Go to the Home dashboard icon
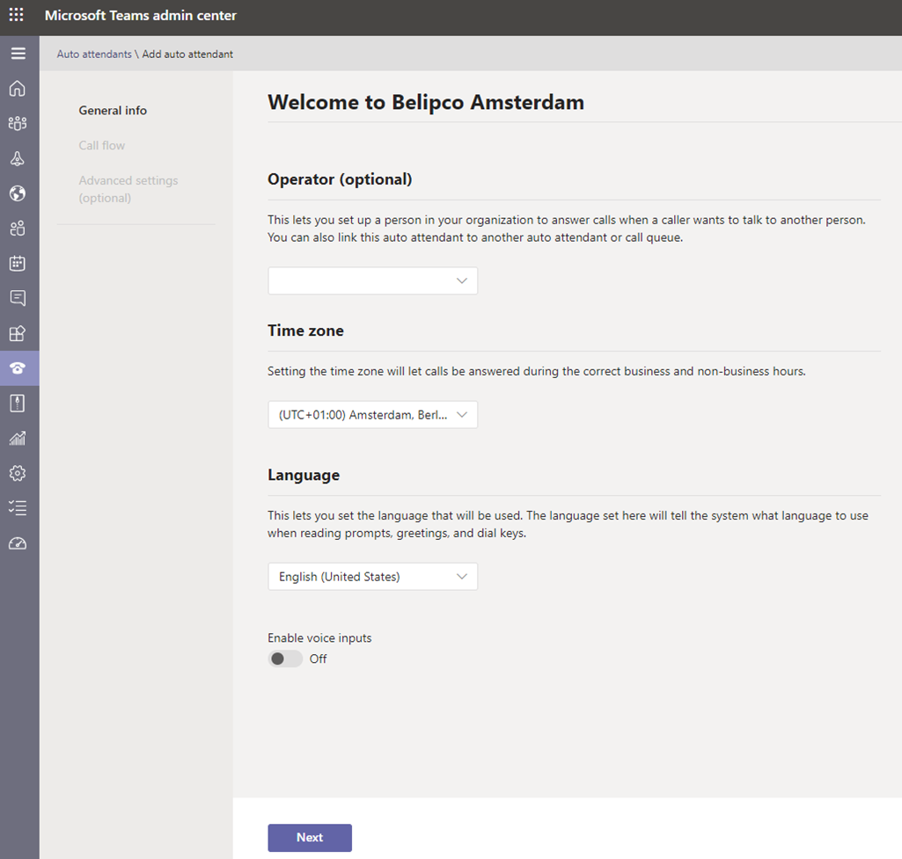902x859 pixels. click(18, 89)
